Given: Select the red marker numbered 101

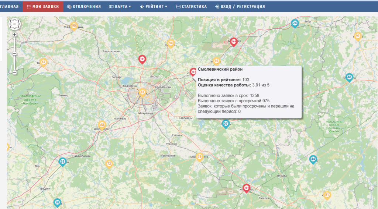Looking at the screenshot, I should (142, 59).
